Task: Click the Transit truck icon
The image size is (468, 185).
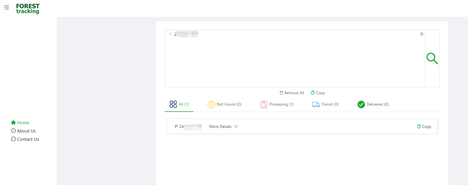Action: point(316,104)
